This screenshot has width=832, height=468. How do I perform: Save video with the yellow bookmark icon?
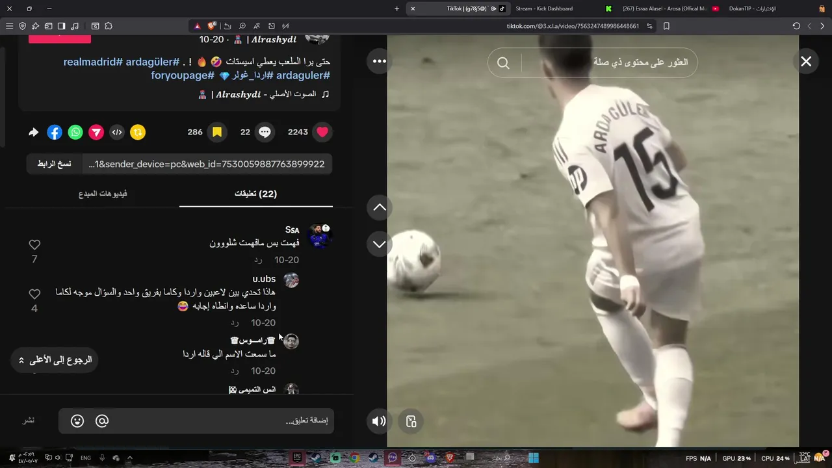[x=217, y=132]
